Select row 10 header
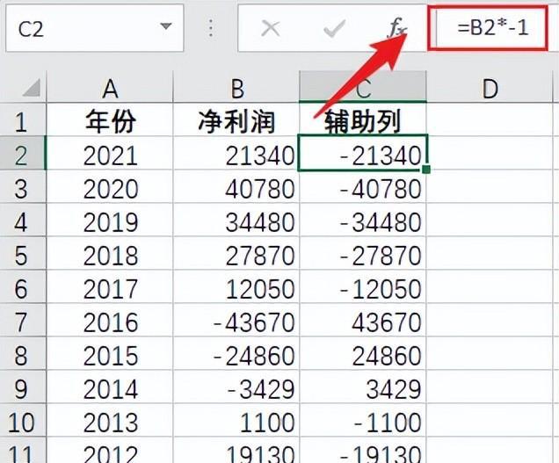This screenshot has width=559, height=463. pyautogui.click(x=23, y=420)
